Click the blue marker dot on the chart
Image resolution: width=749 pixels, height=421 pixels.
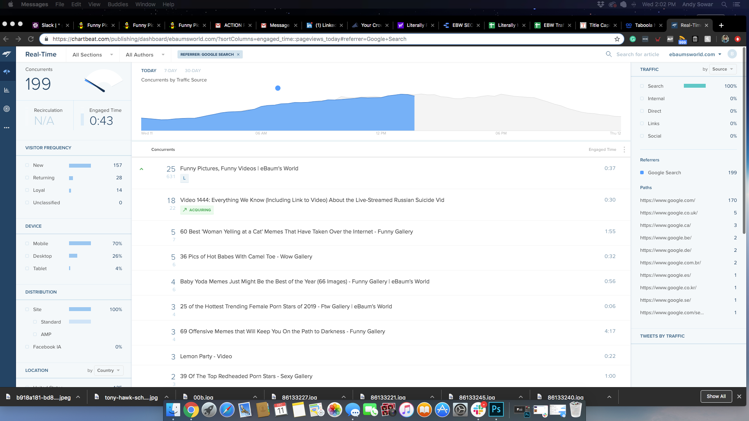coord(278,88)
